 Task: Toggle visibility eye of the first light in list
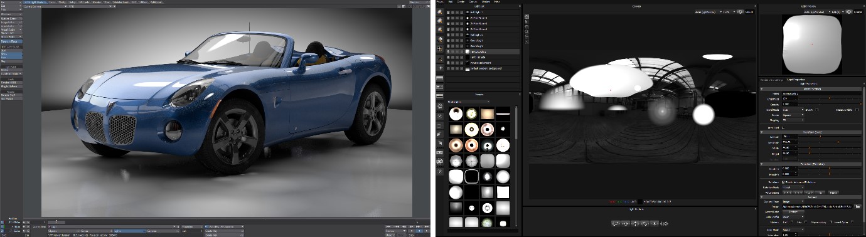448,12
